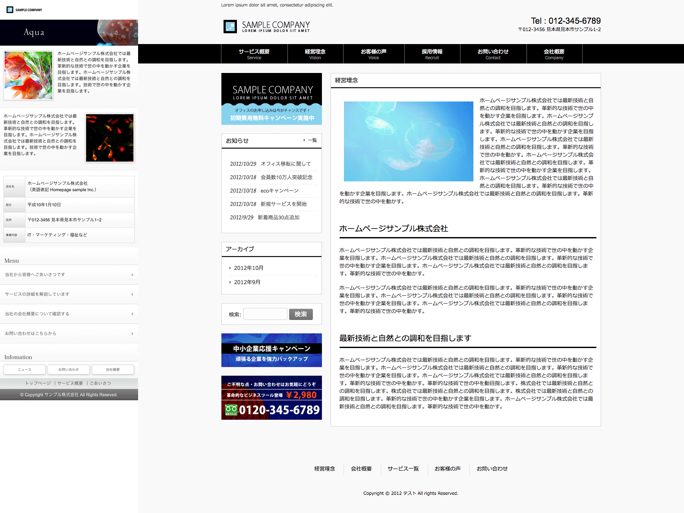684x513 pixels.
Task: Click the 中小企業応援キャンペーン banner
Action: 271,350
